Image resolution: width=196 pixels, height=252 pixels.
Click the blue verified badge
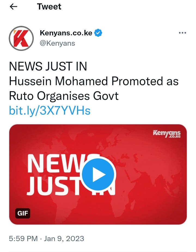pyautogui.click(x=98, y=33)
